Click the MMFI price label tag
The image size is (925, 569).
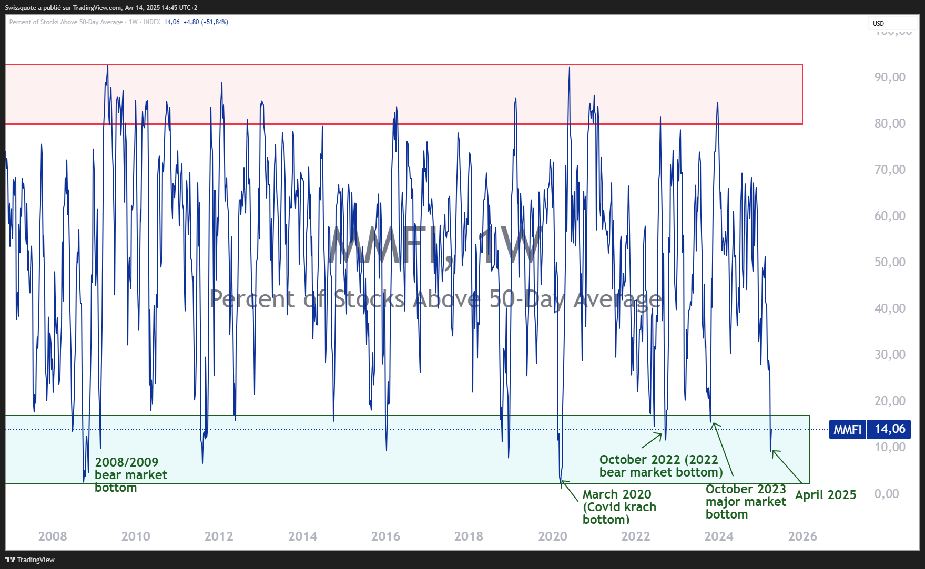847,429
